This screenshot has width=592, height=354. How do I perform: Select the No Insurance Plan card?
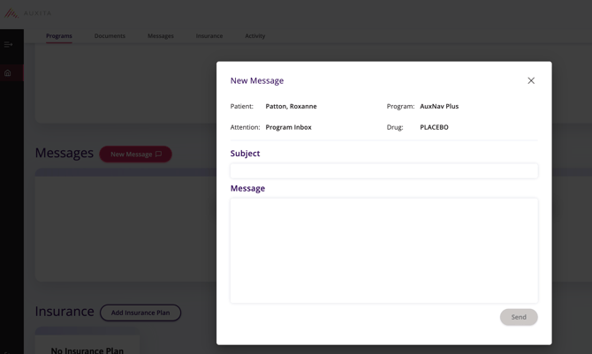[x=87, y=345]
